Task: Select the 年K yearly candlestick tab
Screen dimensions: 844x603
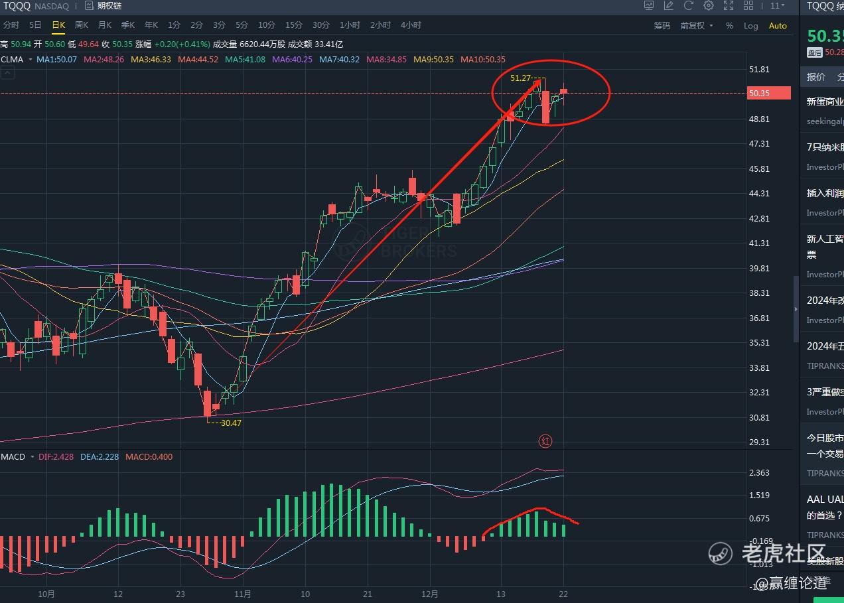Action: (151, 25)
